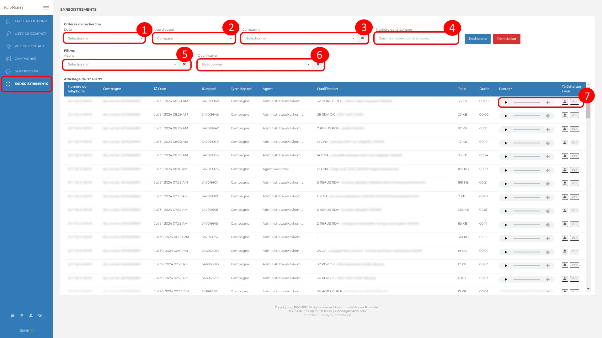This screenshot has height=338, width=602.
Task: Go to Tableau de bord
Action: 30,21
